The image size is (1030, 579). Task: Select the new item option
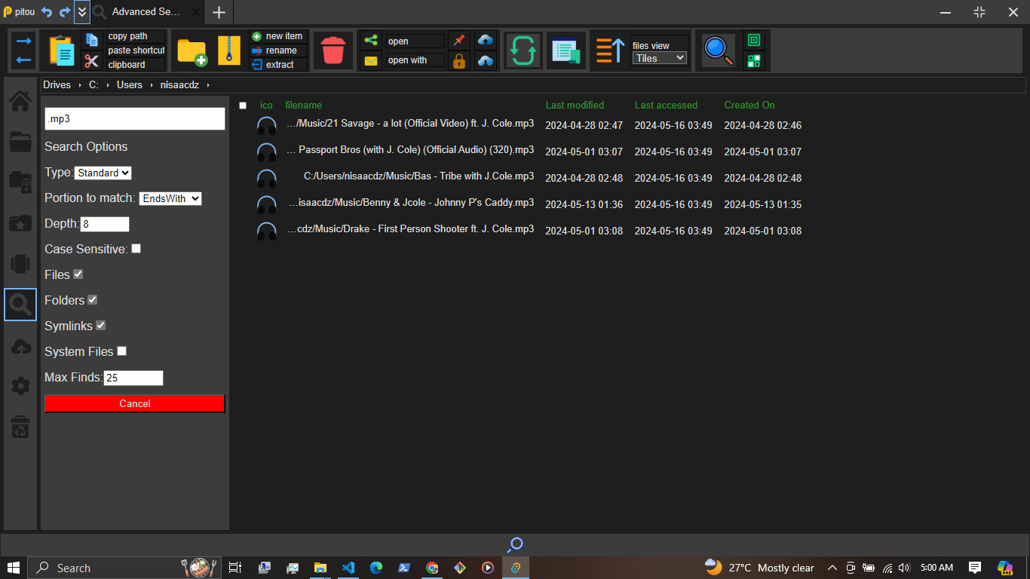(278, 36)
